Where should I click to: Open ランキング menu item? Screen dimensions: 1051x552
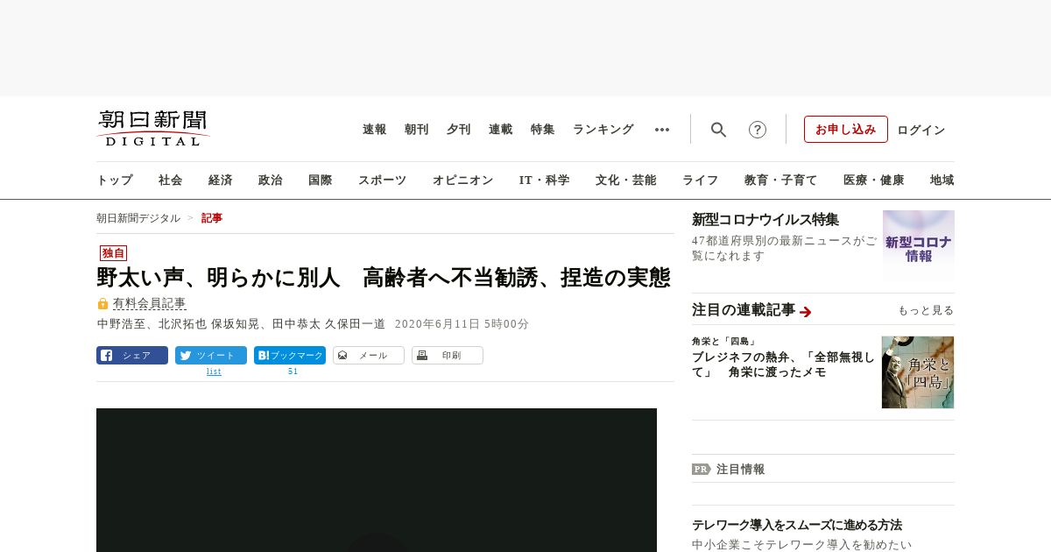pyautogui.click(x=603, y=130)
